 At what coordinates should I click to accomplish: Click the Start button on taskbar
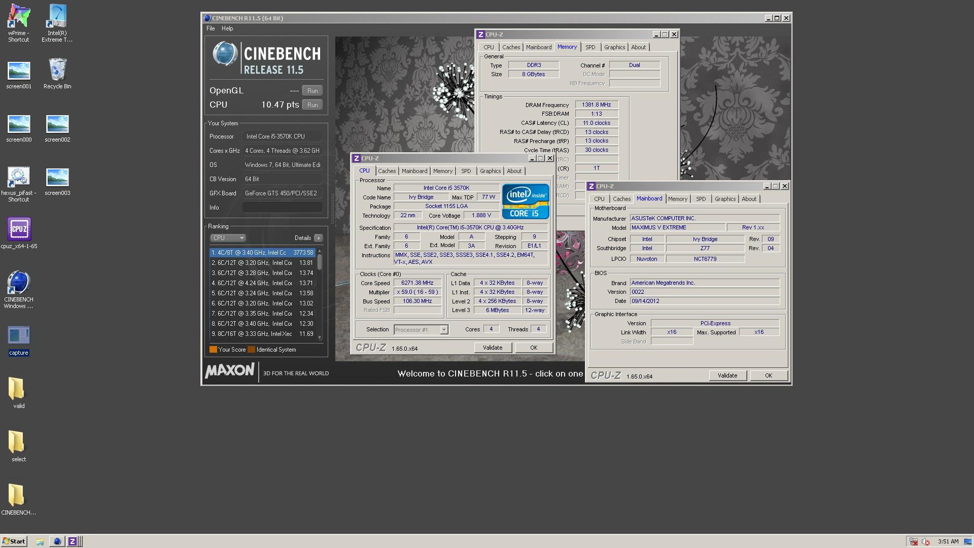[x=14, y=541]
